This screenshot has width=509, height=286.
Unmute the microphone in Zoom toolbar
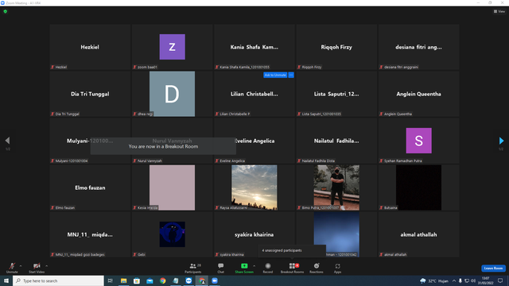point(12,268)
